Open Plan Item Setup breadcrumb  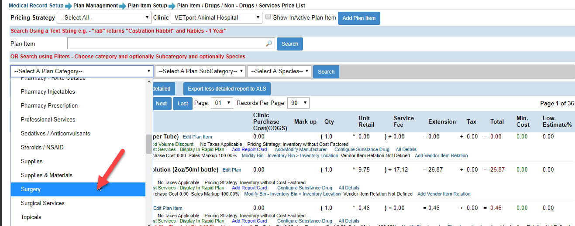tap(148, 6)
